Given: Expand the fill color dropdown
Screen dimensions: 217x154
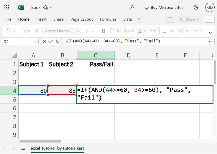Looking at the screenshot, I should pyautogui.click(x=132, y=31).
